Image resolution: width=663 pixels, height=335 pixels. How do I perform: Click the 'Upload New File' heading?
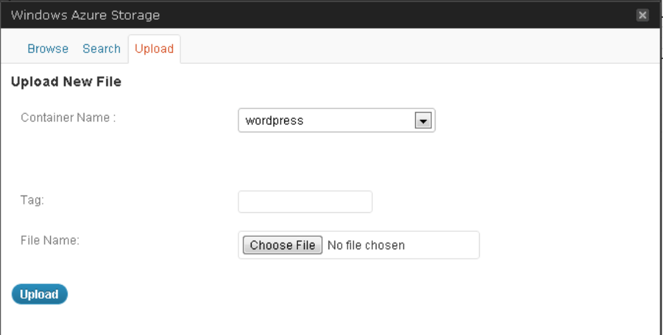pyautogui.click(x=66, y=82)
